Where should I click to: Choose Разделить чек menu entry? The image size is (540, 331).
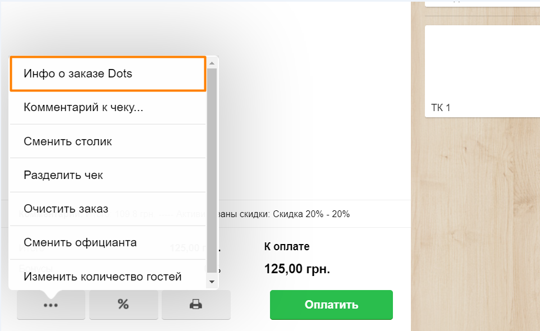[108, 175]
